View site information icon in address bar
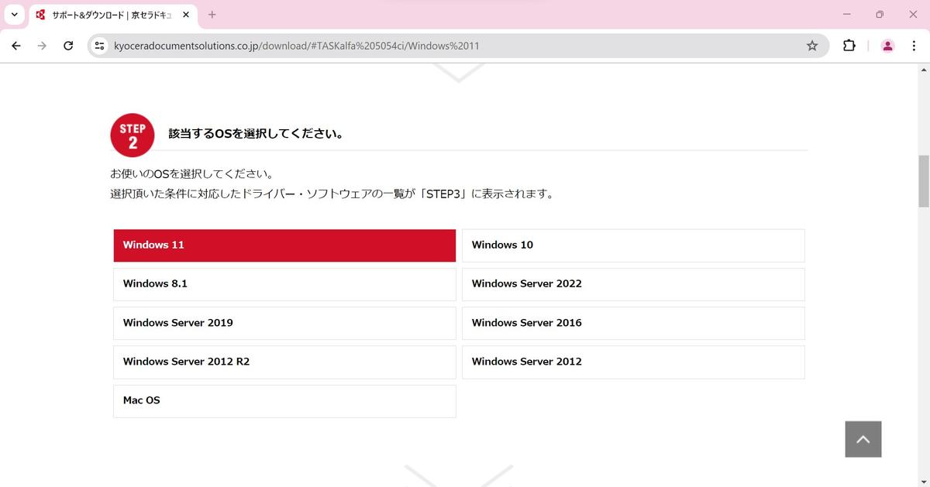Image resolution: width=930 pixels, height=487 pixels. coord(99,46)
